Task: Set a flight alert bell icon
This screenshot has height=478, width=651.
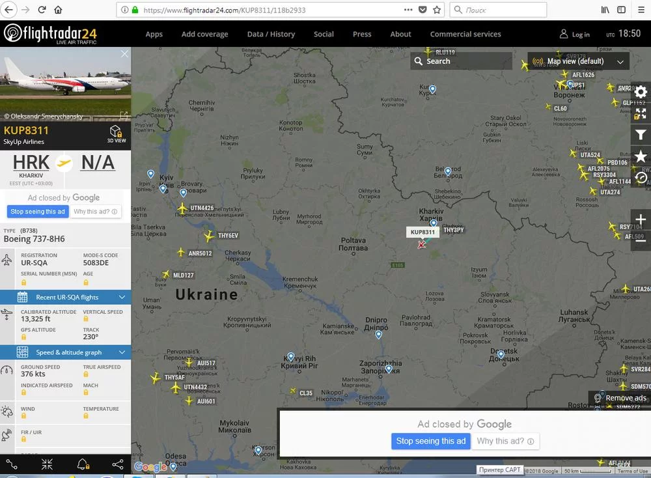Action: (83, 464)
